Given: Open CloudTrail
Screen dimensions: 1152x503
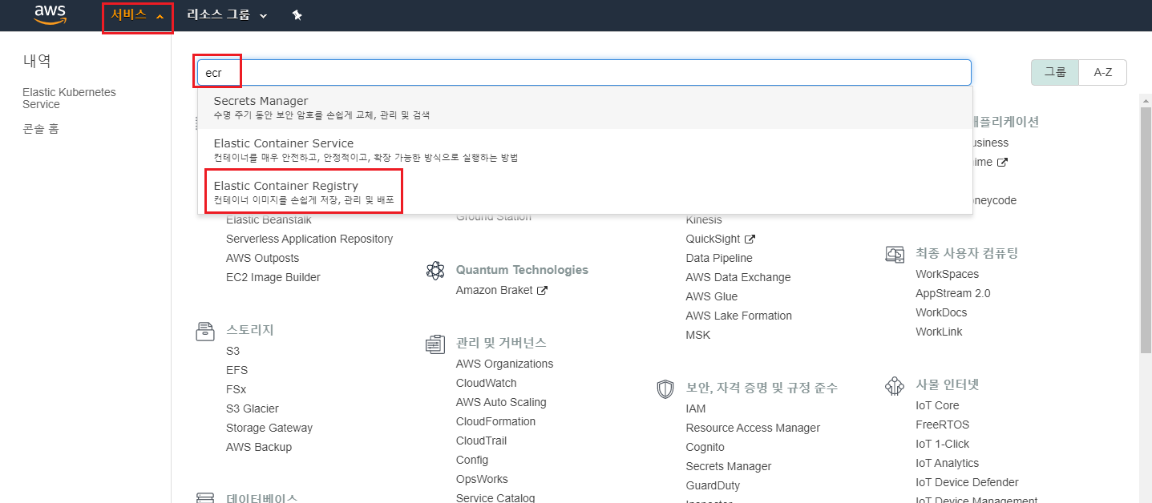Looking at the screenshot, I should pyautogui.click(x=481, y=441).
